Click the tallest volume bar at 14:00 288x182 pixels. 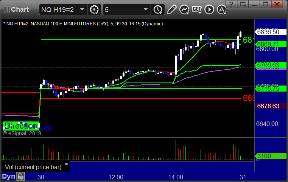(176, 150)
